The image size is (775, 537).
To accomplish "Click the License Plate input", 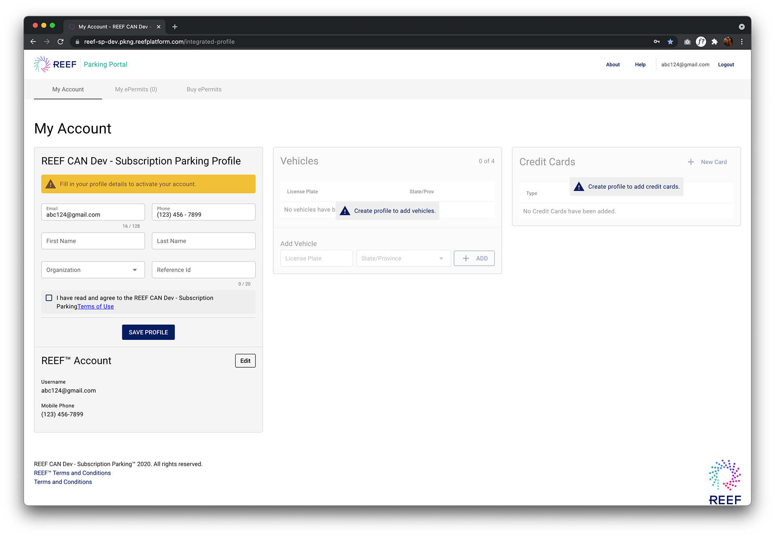I will click(x=316, y=258).
